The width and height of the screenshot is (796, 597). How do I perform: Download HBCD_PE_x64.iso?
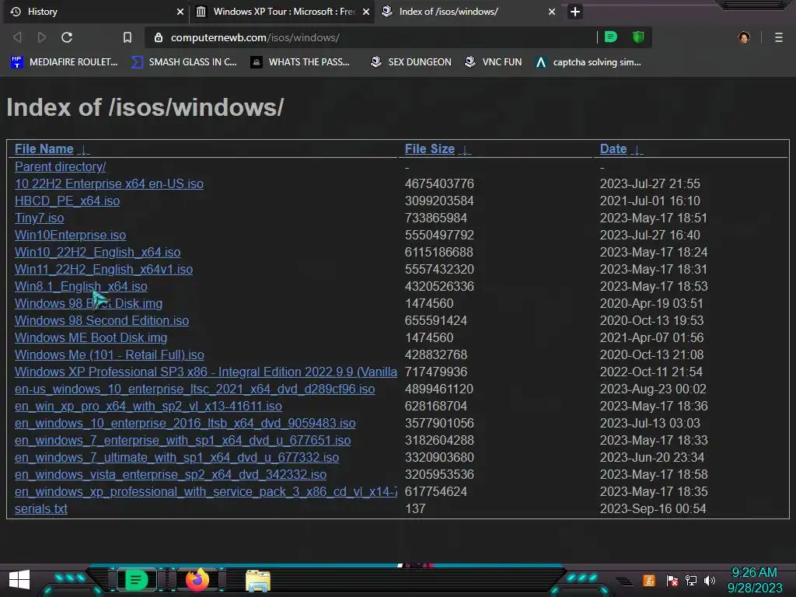[x=67, y=201]
